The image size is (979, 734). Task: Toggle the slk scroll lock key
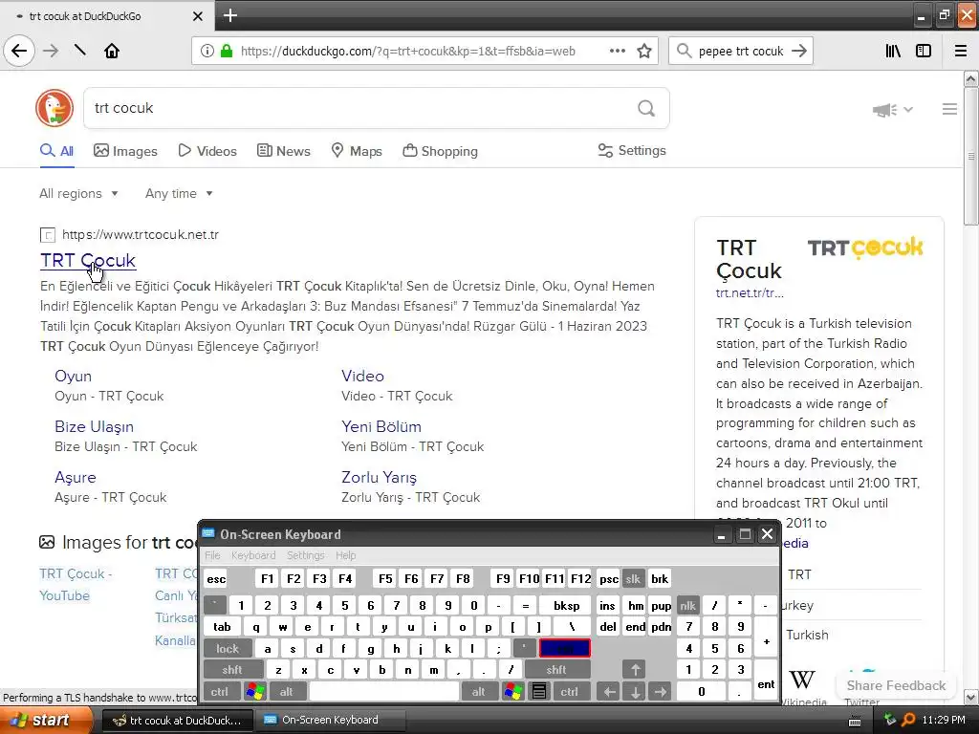pyautogui.click(x=633, y=578)
